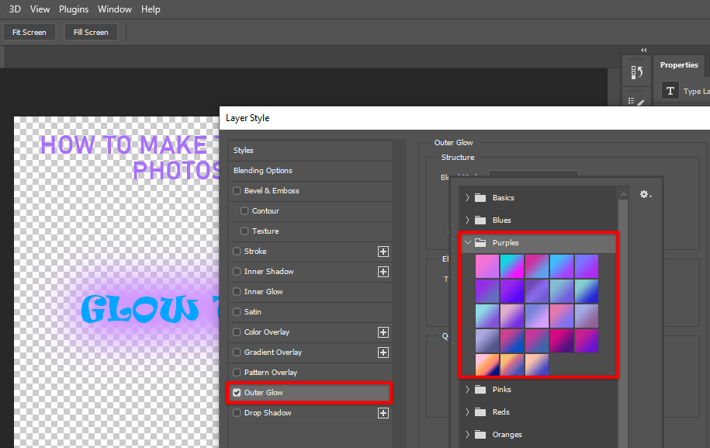Collapse the Purples gradient folder
The width and height of the screenshot is (710, 448).
[x=467, y=243]
